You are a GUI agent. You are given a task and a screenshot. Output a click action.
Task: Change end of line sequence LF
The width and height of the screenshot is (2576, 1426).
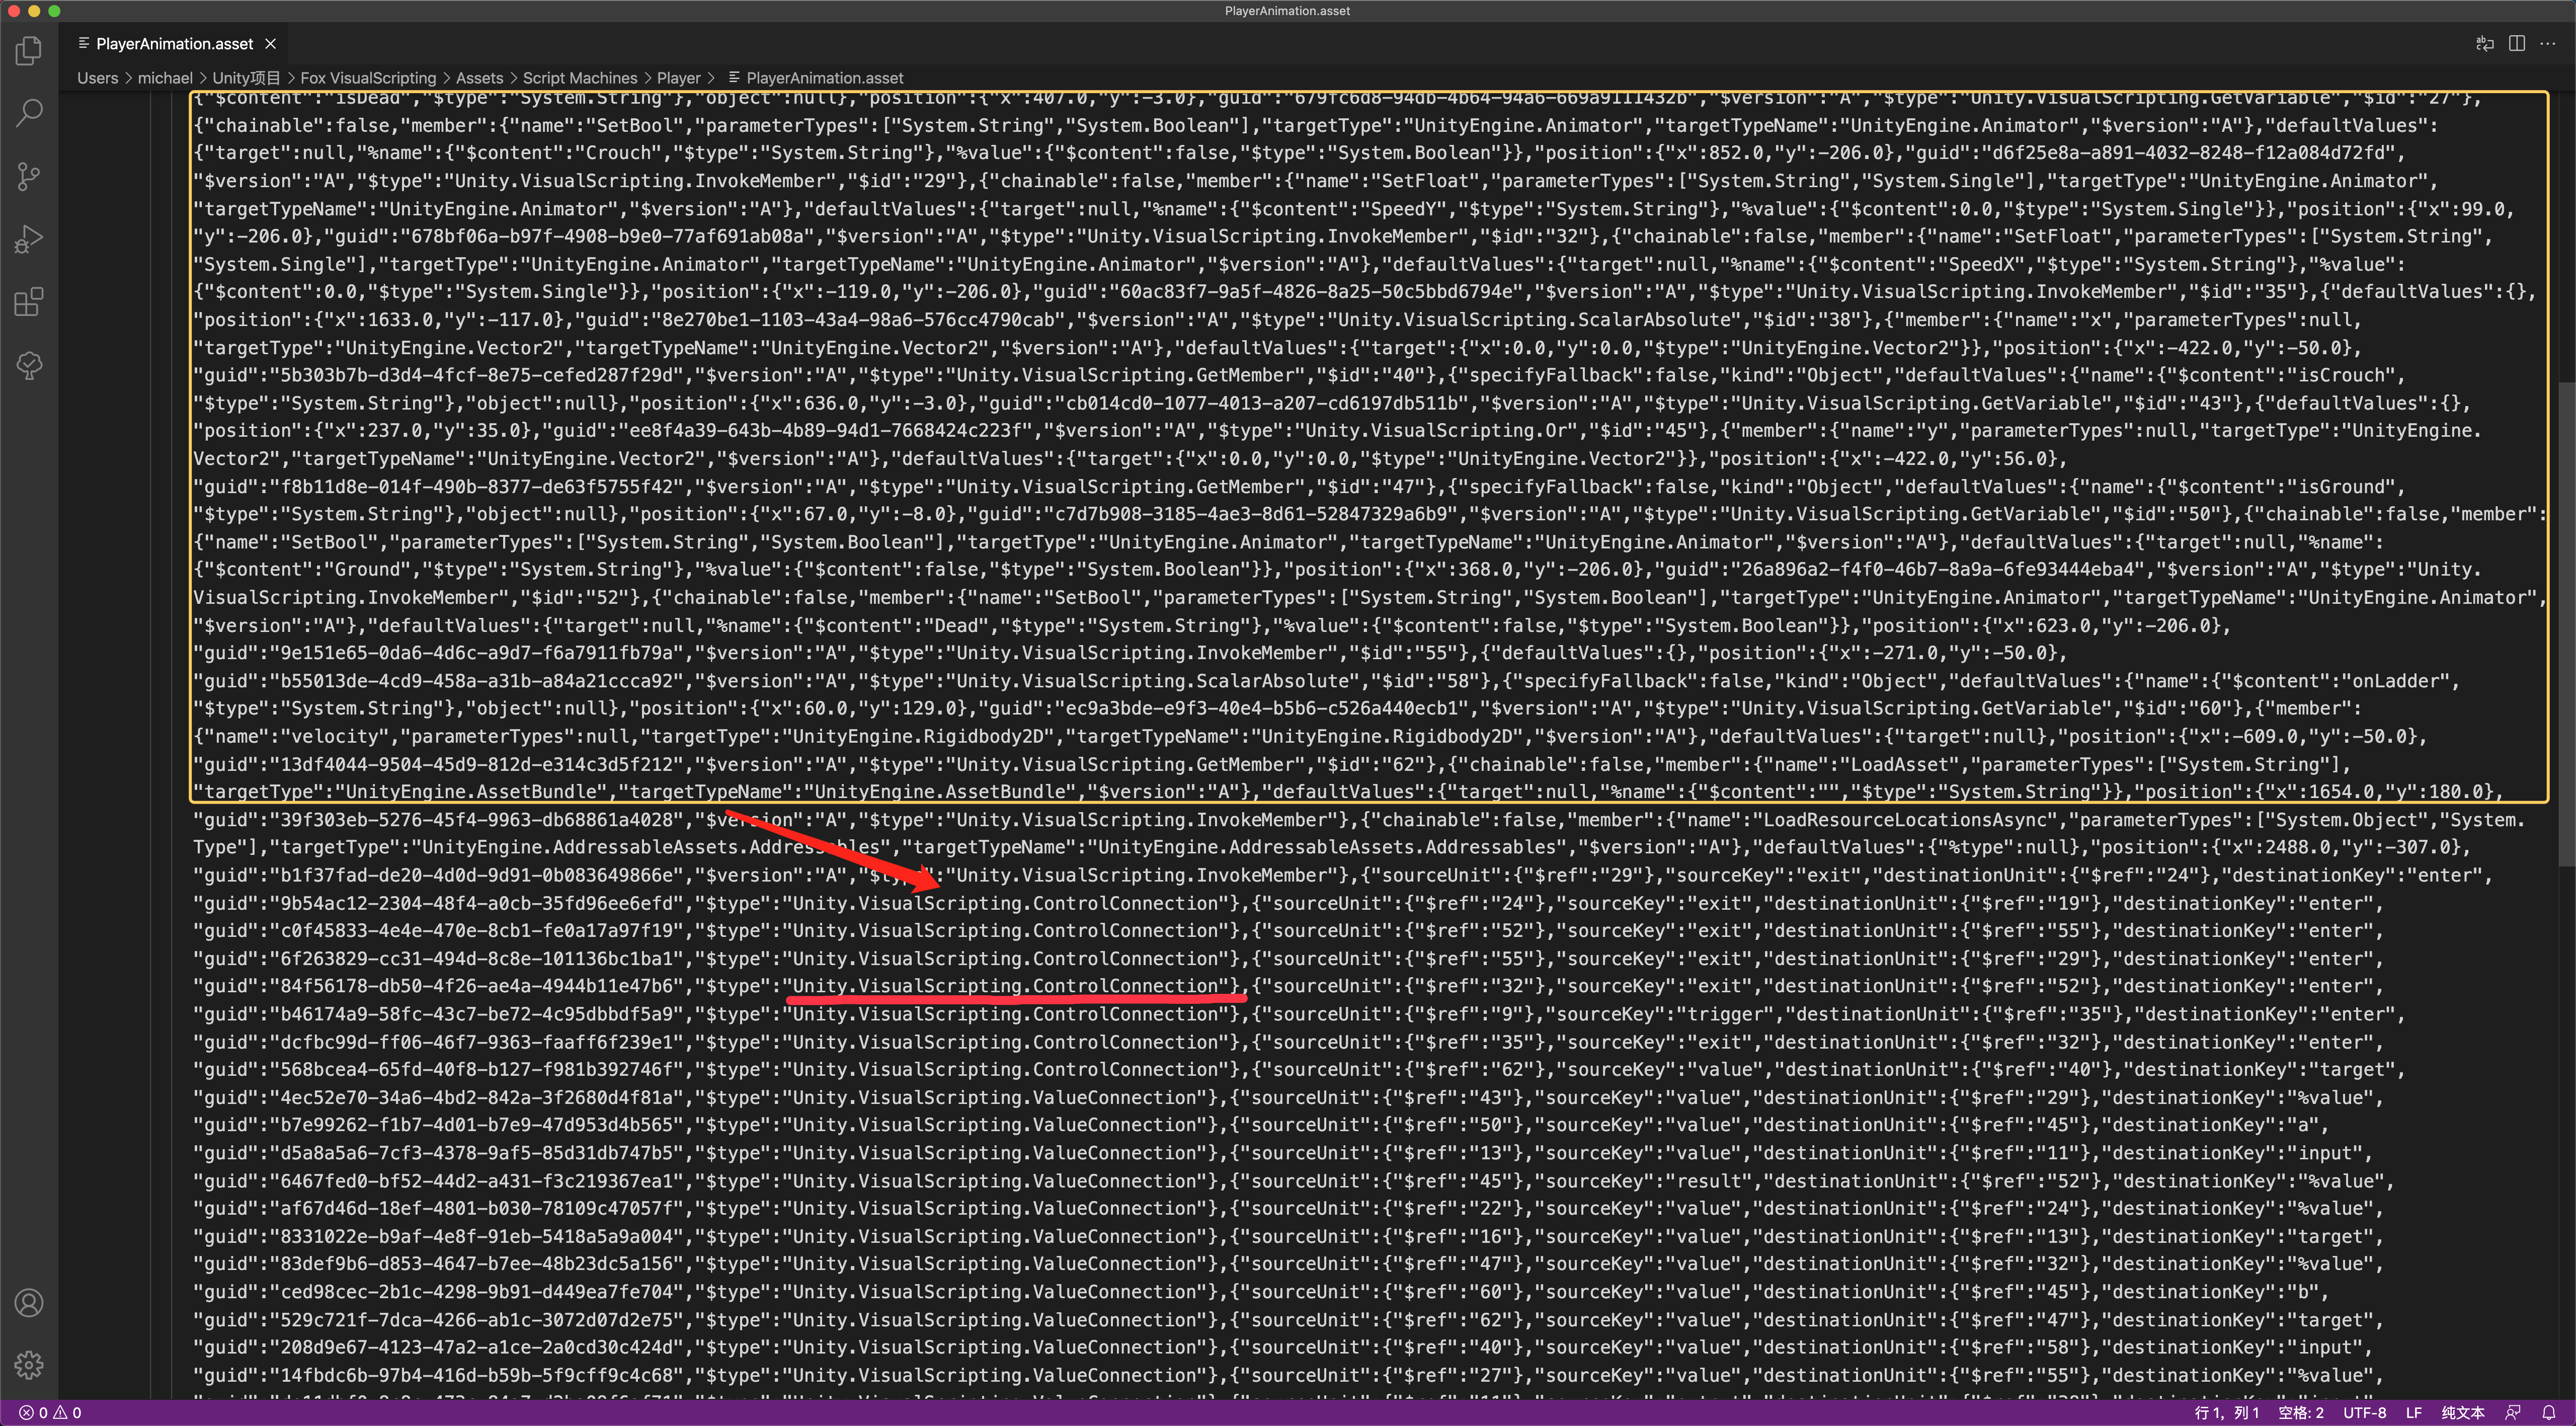(x=2414, y=1413)
